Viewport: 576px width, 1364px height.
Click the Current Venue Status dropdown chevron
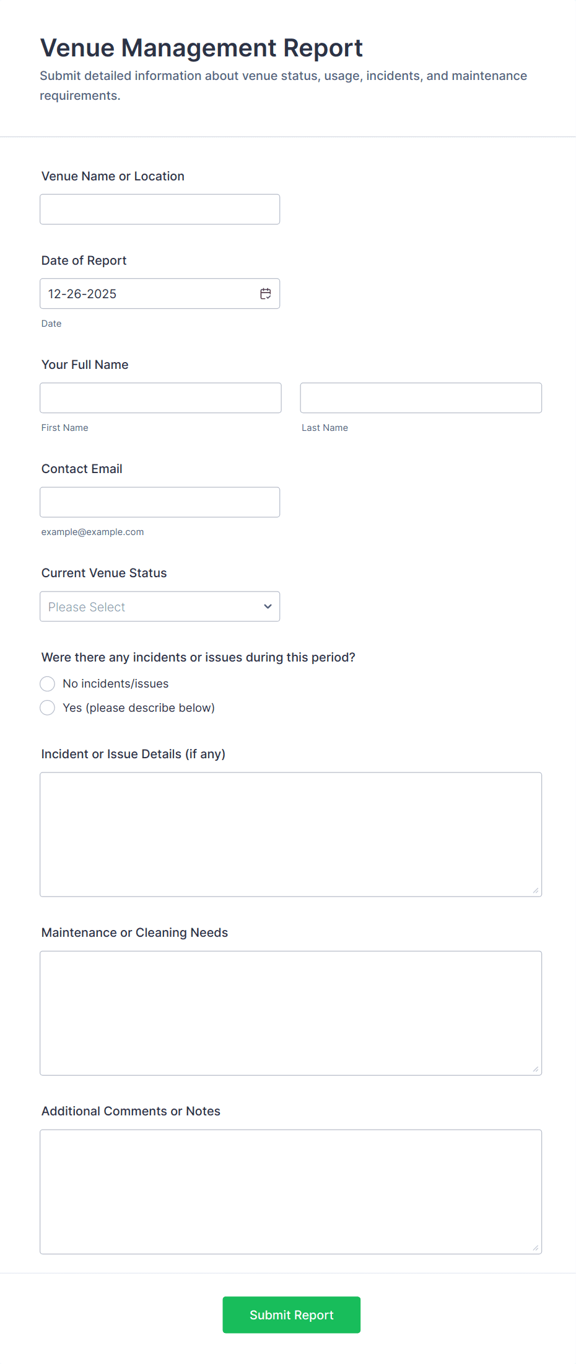pyautogui.click(x=268, y=606)
